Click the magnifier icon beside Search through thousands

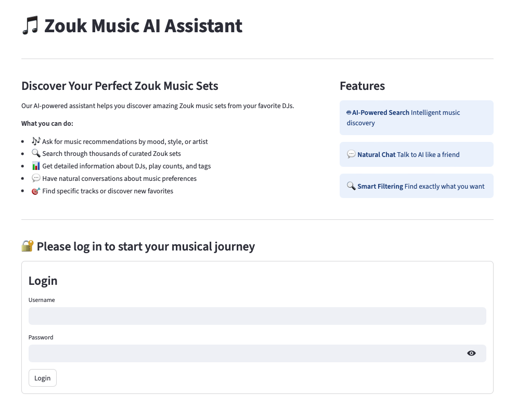[x=36, y=153]
